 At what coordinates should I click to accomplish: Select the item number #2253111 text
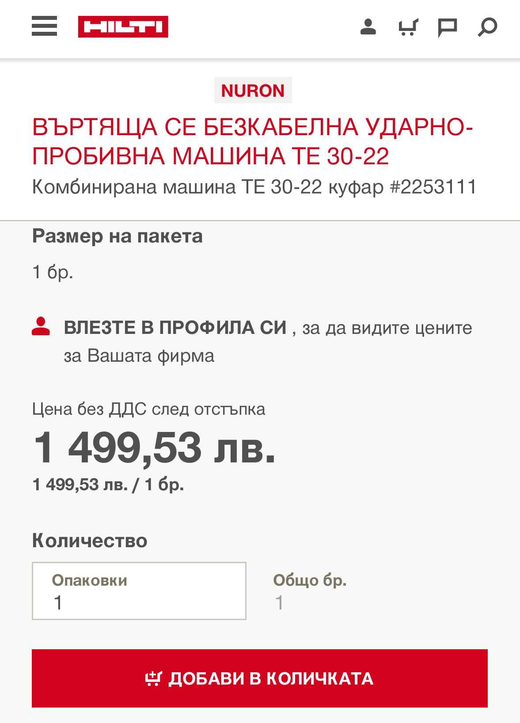coord(433,187)
